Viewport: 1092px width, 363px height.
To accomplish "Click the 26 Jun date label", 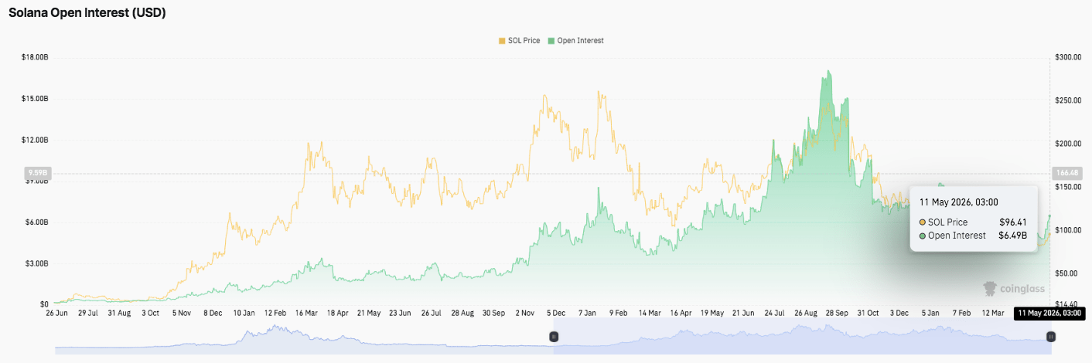I will (x=56, y=313).
